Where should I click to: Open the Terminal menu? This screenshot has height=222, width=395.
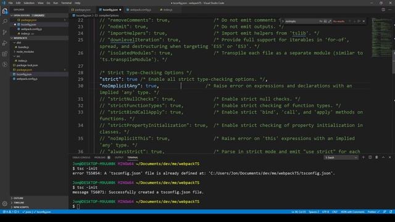pyautogui.click(x=66, y=3)
